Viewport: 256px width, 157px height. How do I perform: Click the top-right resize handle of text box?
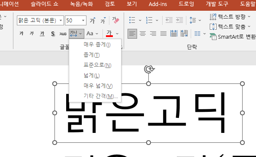[242, 83]
